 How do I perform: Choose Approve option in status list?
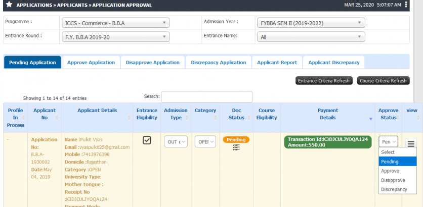point(398,171)
